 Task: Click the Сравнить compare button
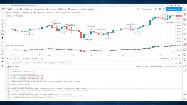tap(28, 9)
